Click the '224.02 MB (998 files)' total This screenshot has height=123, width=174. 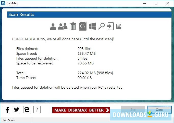pyautogui.click(x=95, y=73)
